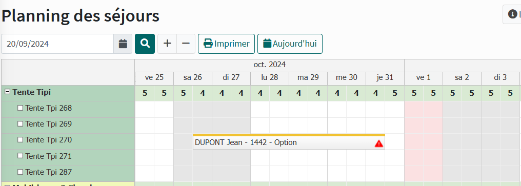
Task: Check the Tente Tpi 268 checkbox
Action: [x=21, y=108]
